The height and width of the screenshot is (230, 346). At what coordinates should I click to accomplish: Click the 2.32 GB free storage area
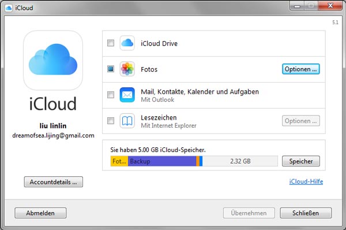click(x=240, y=161)
